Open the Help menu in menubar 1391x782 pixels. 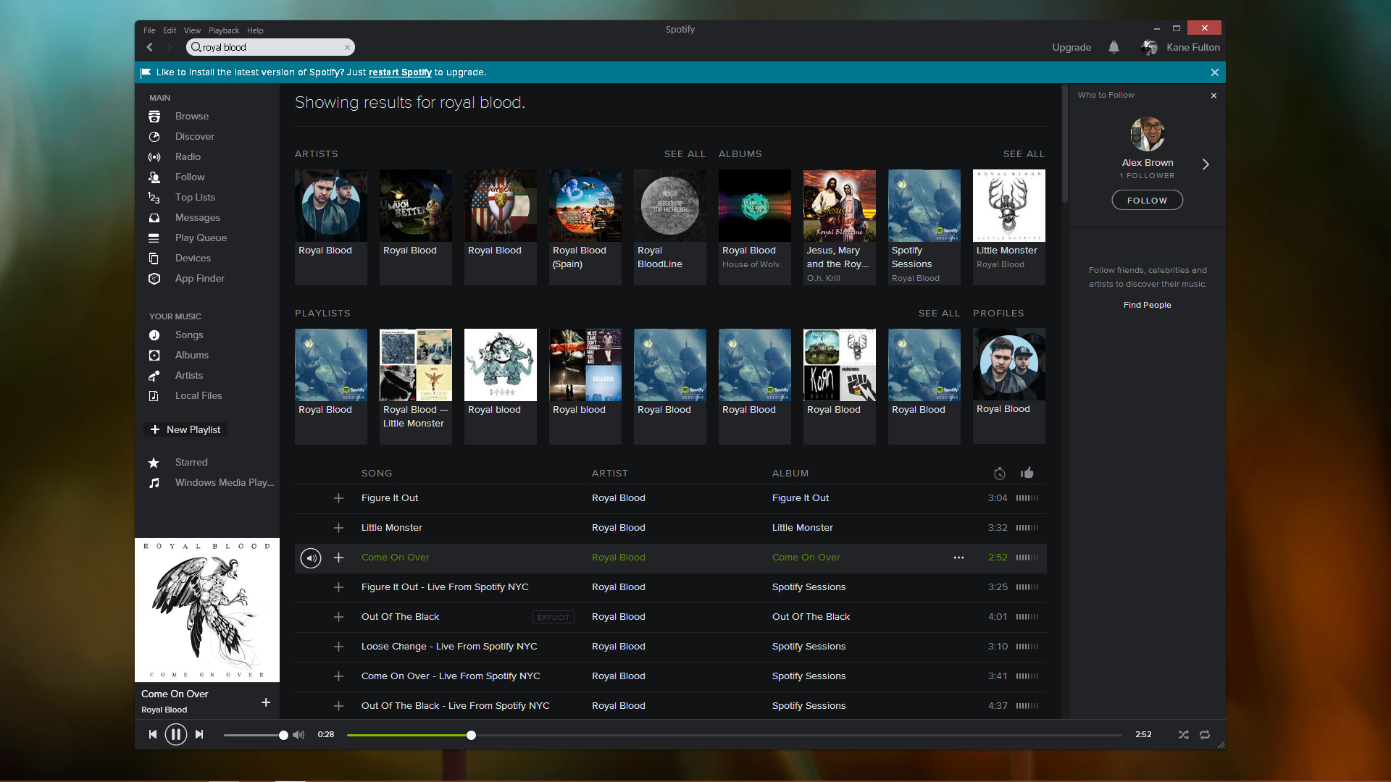(254, 30)
